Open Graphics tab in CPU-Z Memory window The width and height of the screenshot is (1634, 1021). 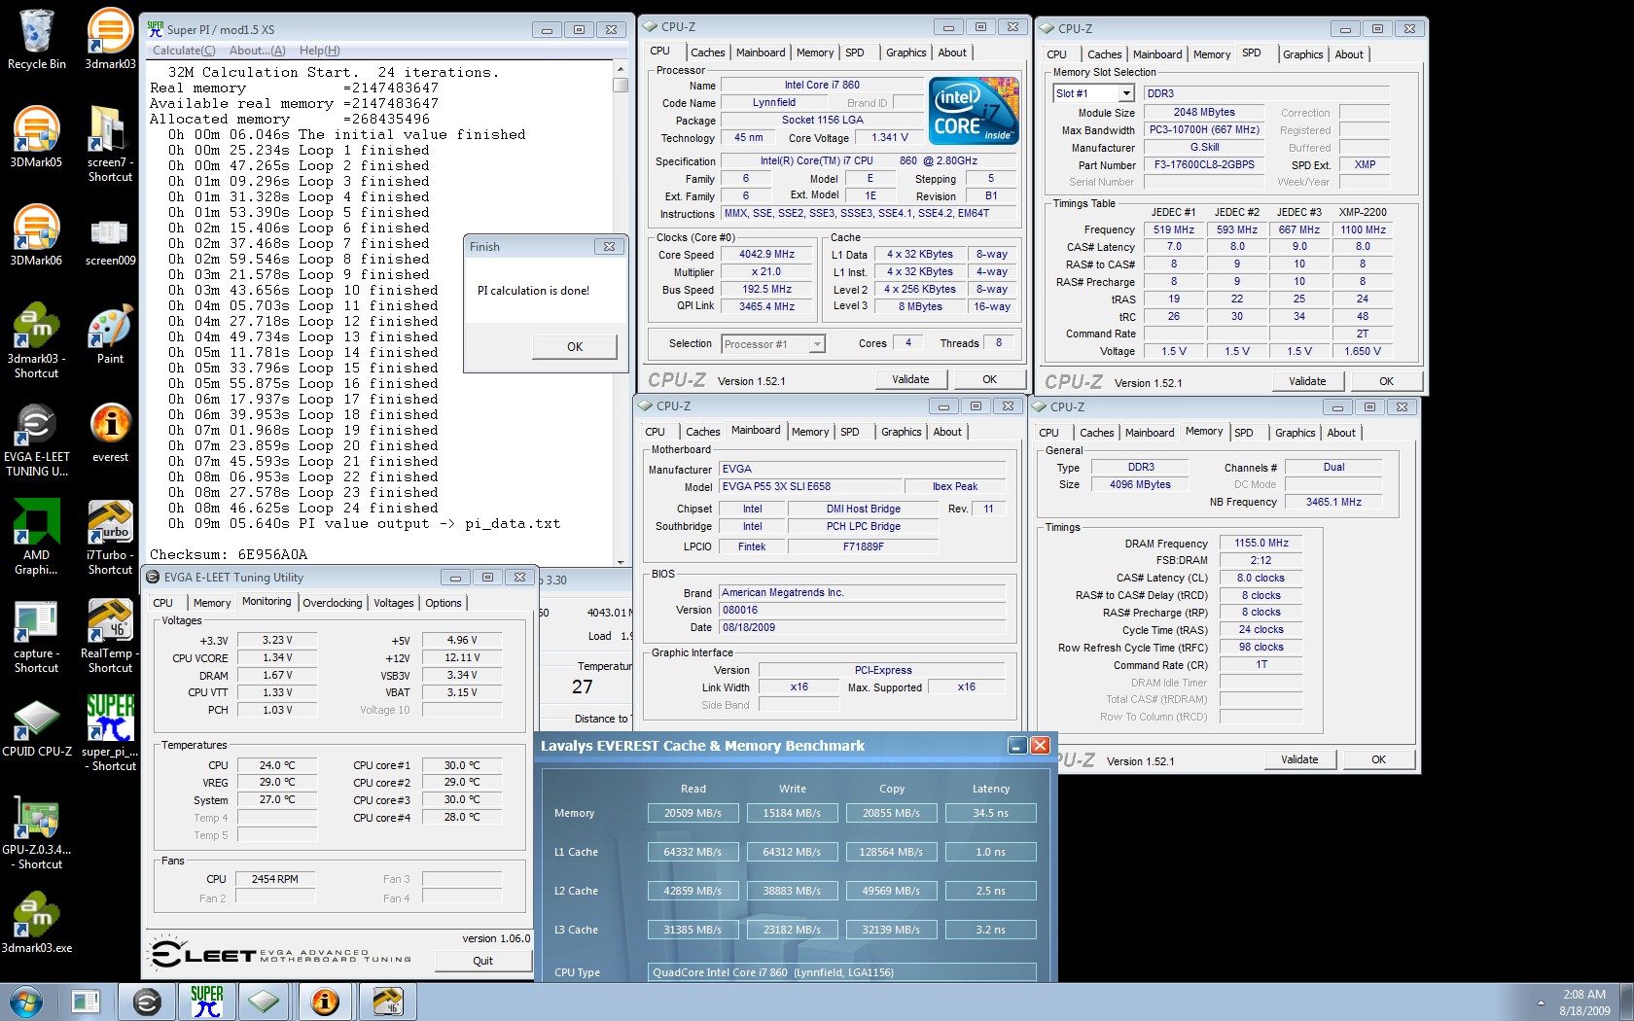point(1295,433)
